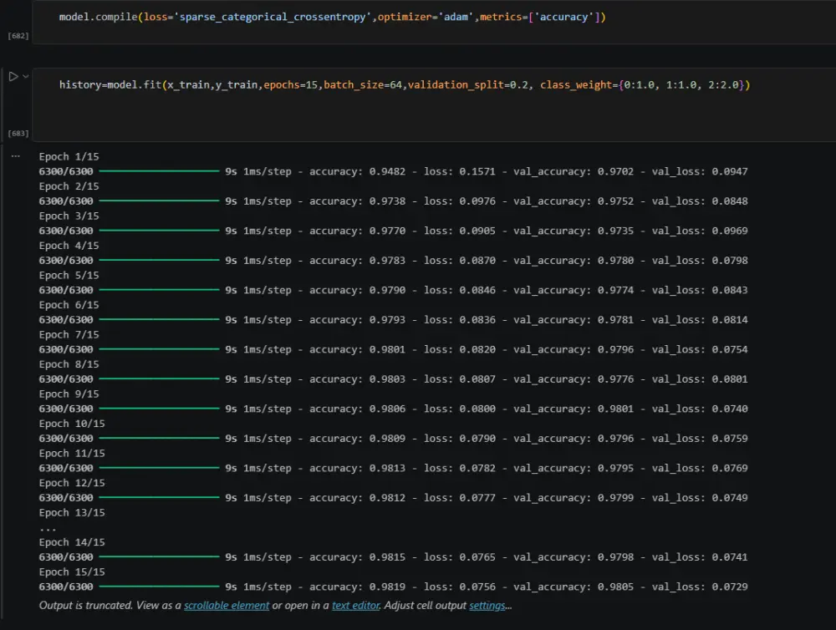Open cell output settings link
836x630 pixels.
(x=487, y=606)
